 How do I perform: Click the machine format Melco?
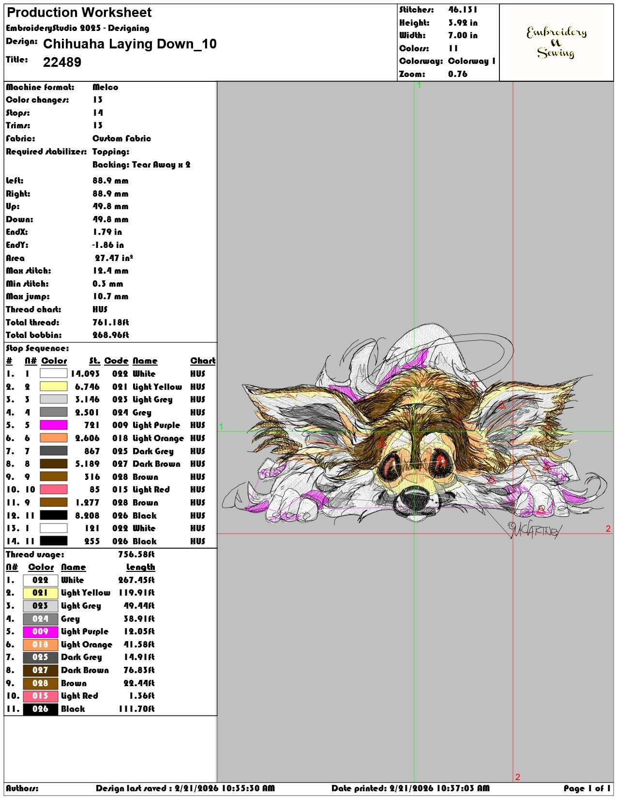[105, 87]
